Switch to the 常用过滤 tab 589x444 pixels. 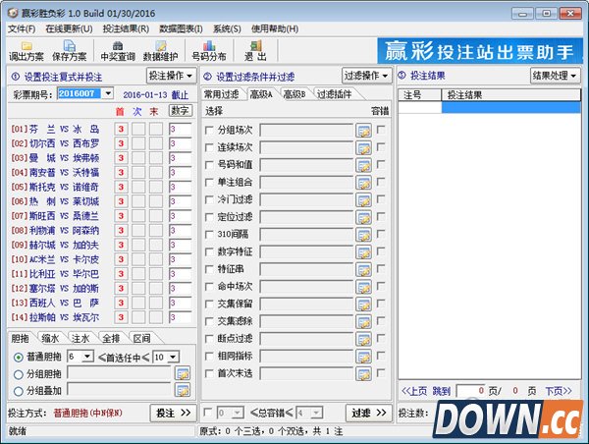(x=221, y=94)
